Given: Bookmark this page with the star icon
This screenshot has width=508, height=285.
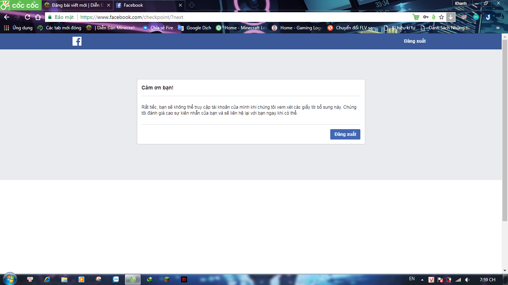Looking at the screenshot, I should 441,17.
